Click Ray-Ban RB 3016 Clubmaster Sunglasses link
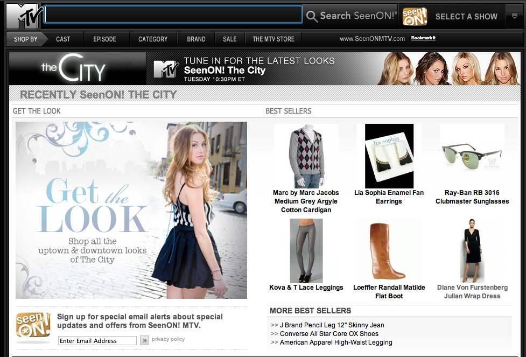Screen dimensions: 526x357 pyautogui.click(x=472, y=197)
